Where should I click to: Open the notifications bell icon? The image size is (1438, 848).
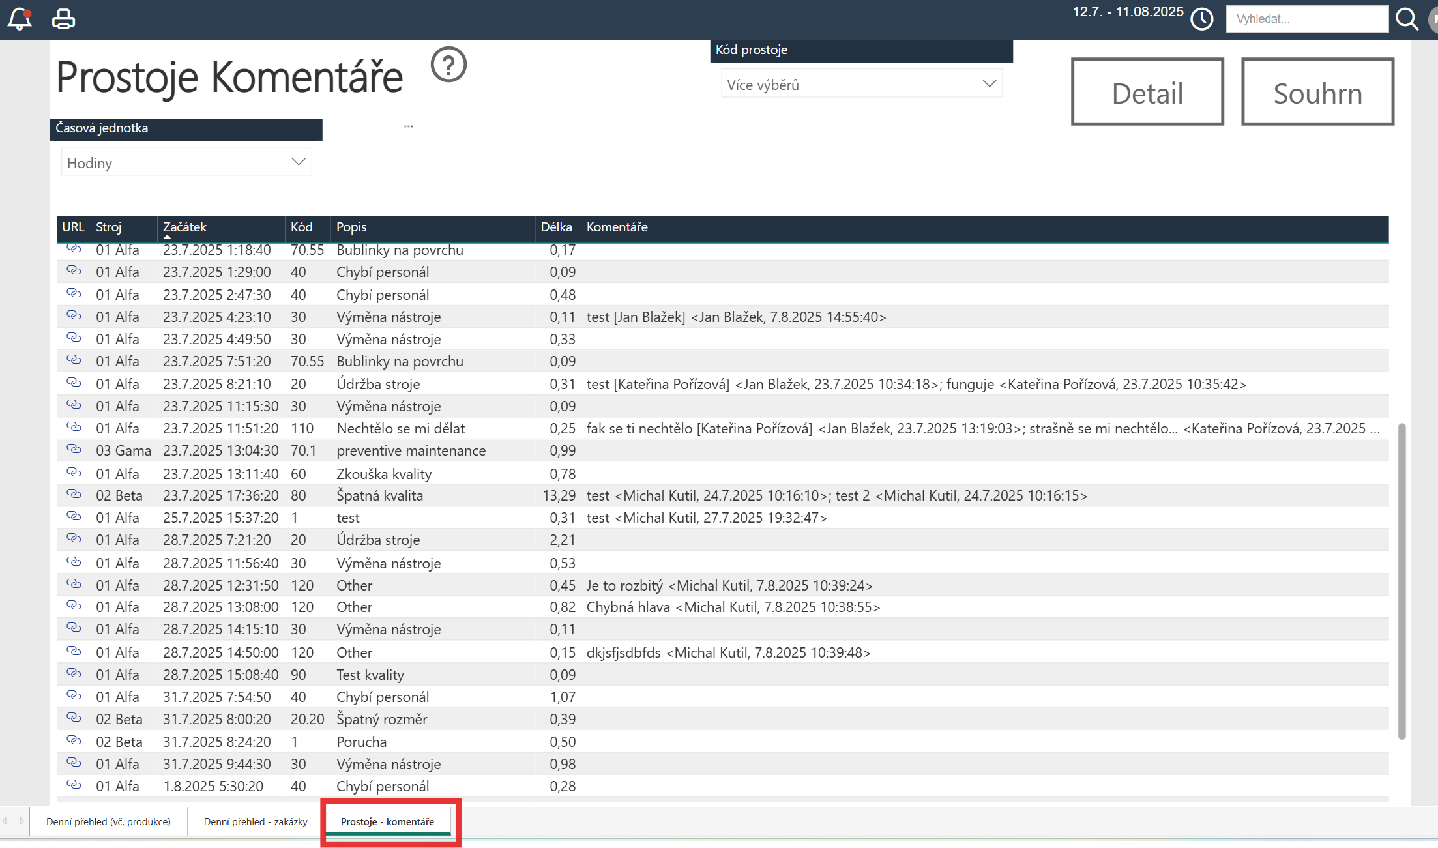(20, 19)
